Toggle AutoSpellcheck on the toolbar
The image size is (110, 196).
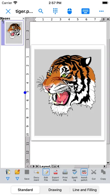click(x=84, y=175)
